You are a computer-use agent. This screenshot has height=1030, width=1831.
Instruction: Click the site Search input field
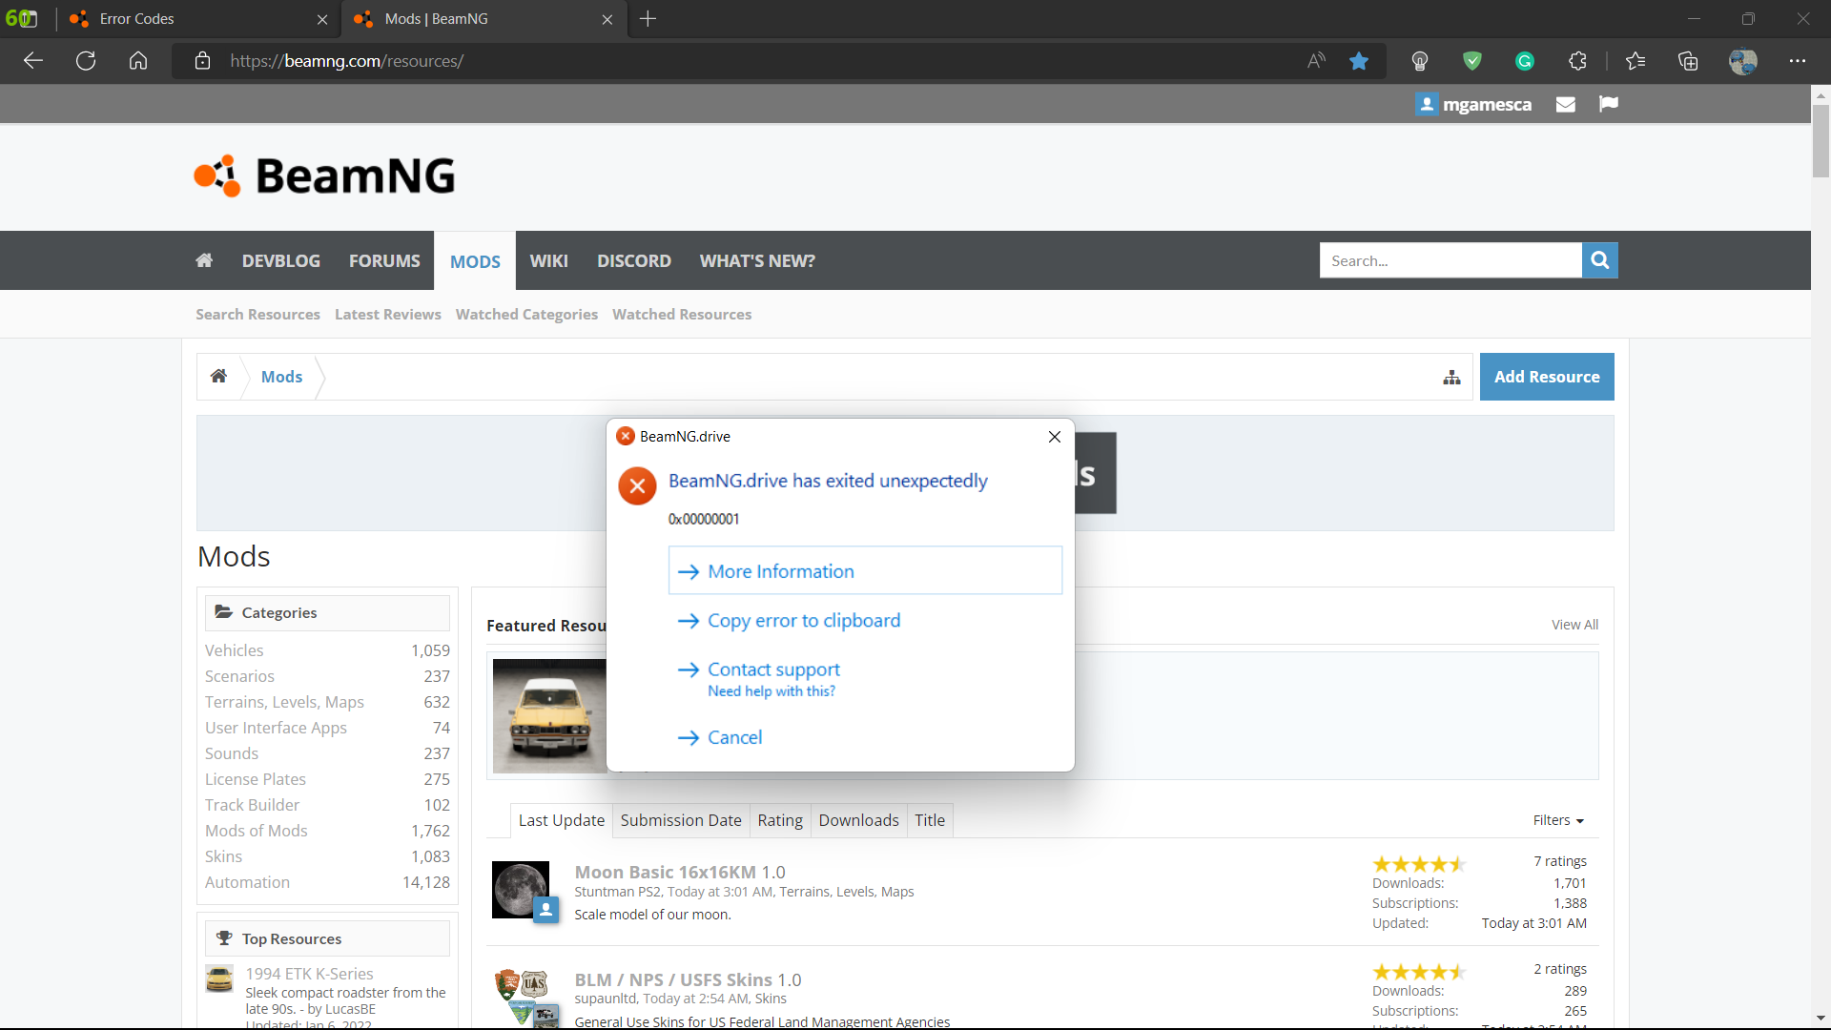click(1450, 260)
